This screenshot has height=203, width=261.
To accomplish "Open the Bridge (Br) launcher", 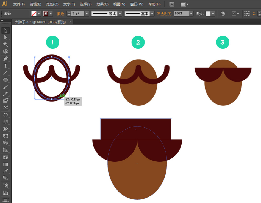I will 172,4.
